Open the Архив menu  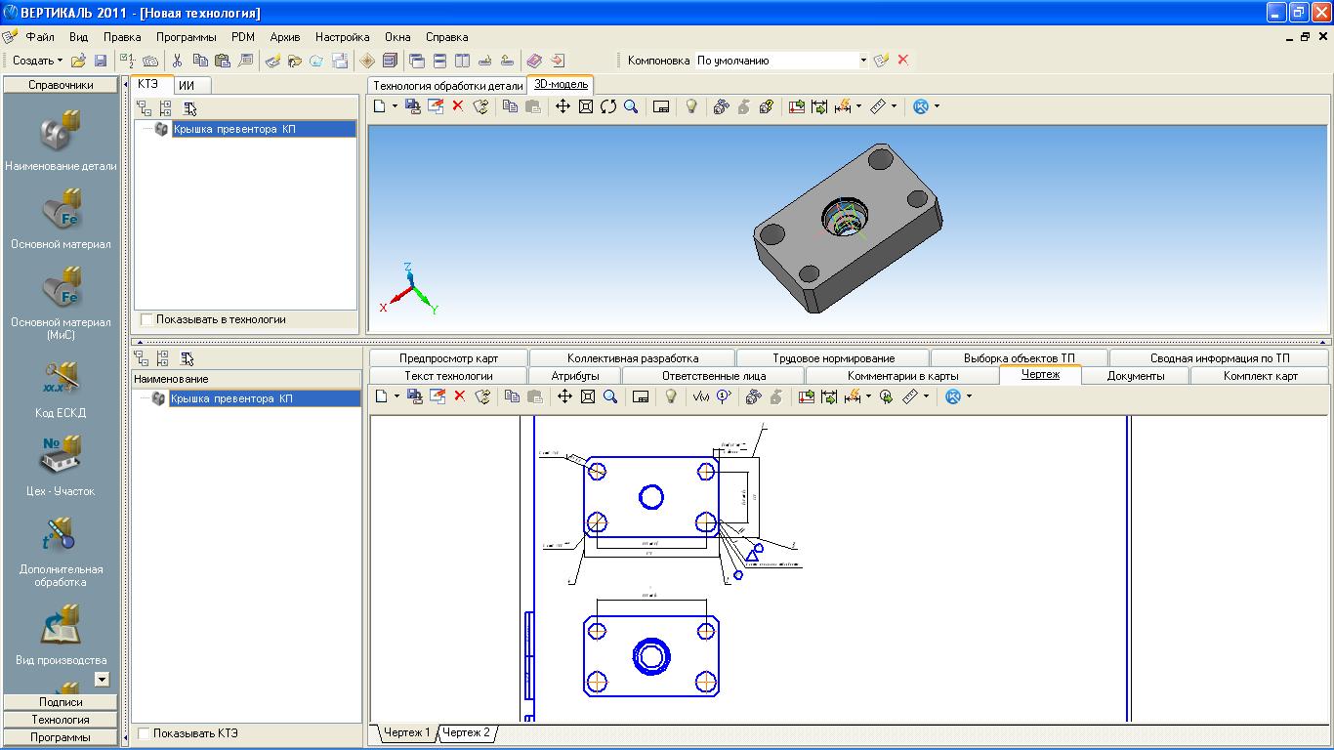point(285,37)
